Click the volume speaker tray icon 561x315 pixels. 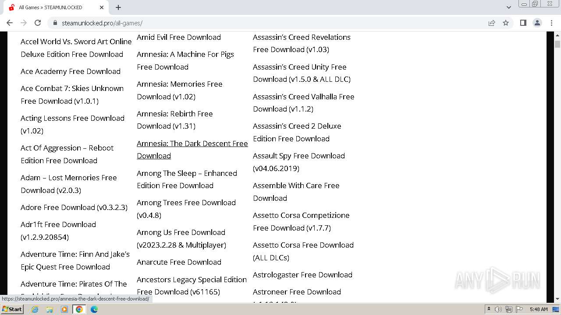pyautogui.click(x=498, y=309)
